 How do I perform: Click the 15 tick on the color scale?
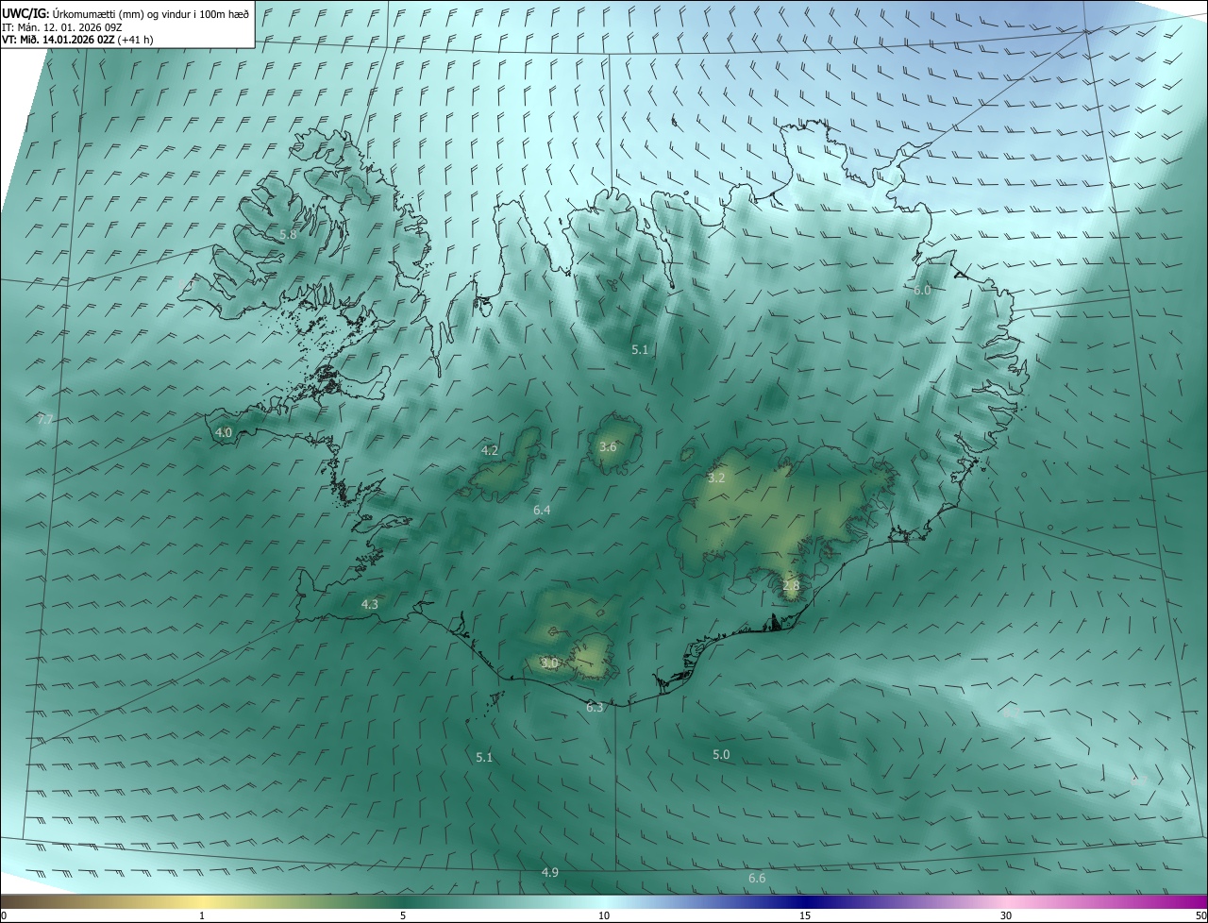805,915
